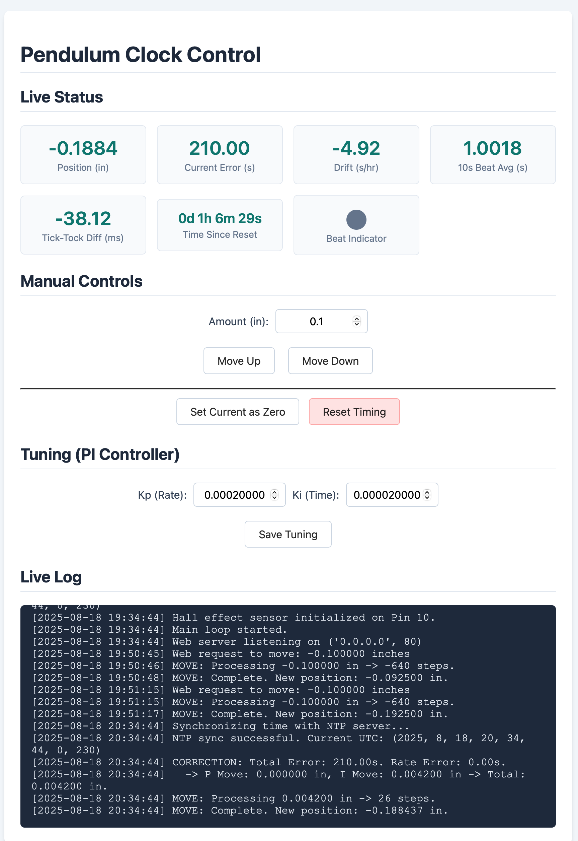Click into the Kp (Rate) input box
Viewport: 578px width, 841px height.
point(234,495)
